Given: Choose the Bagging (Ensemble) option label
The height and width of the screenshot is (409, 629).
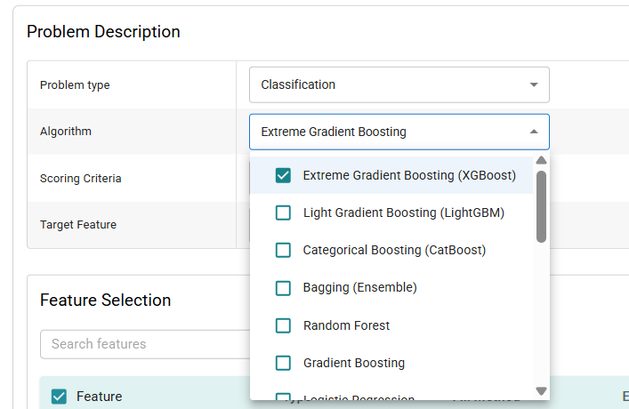Looking at the screenshot, I should click(359, 287).
